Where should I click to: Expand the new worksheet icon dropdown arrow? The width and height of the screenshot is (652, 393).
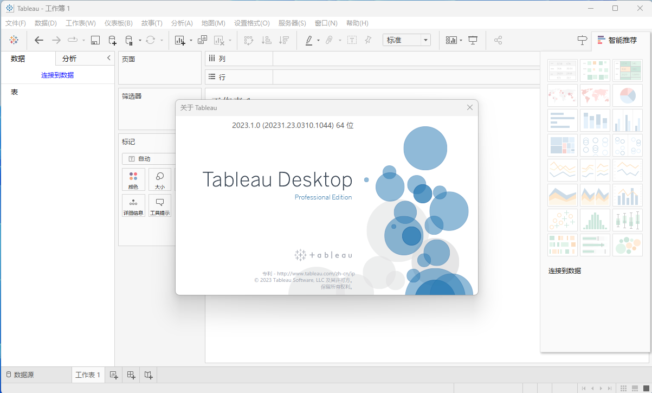191,40
